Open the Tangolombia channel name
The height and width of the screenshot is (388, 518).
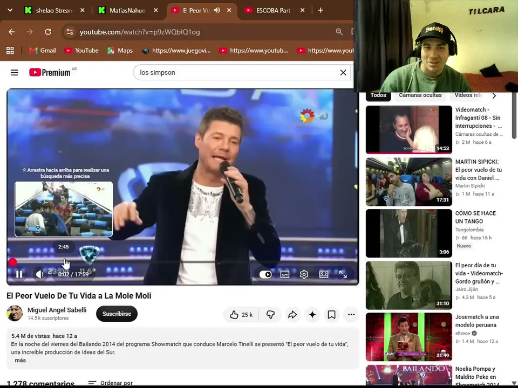469,230
